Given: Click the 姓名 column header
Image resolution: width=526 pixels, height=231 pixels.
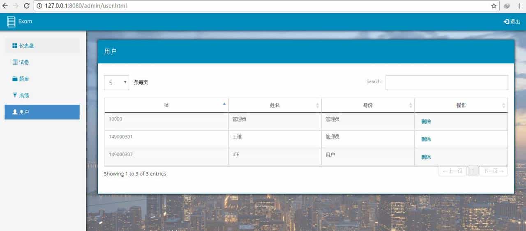Looking at the screenshot, I should (275, 105).
